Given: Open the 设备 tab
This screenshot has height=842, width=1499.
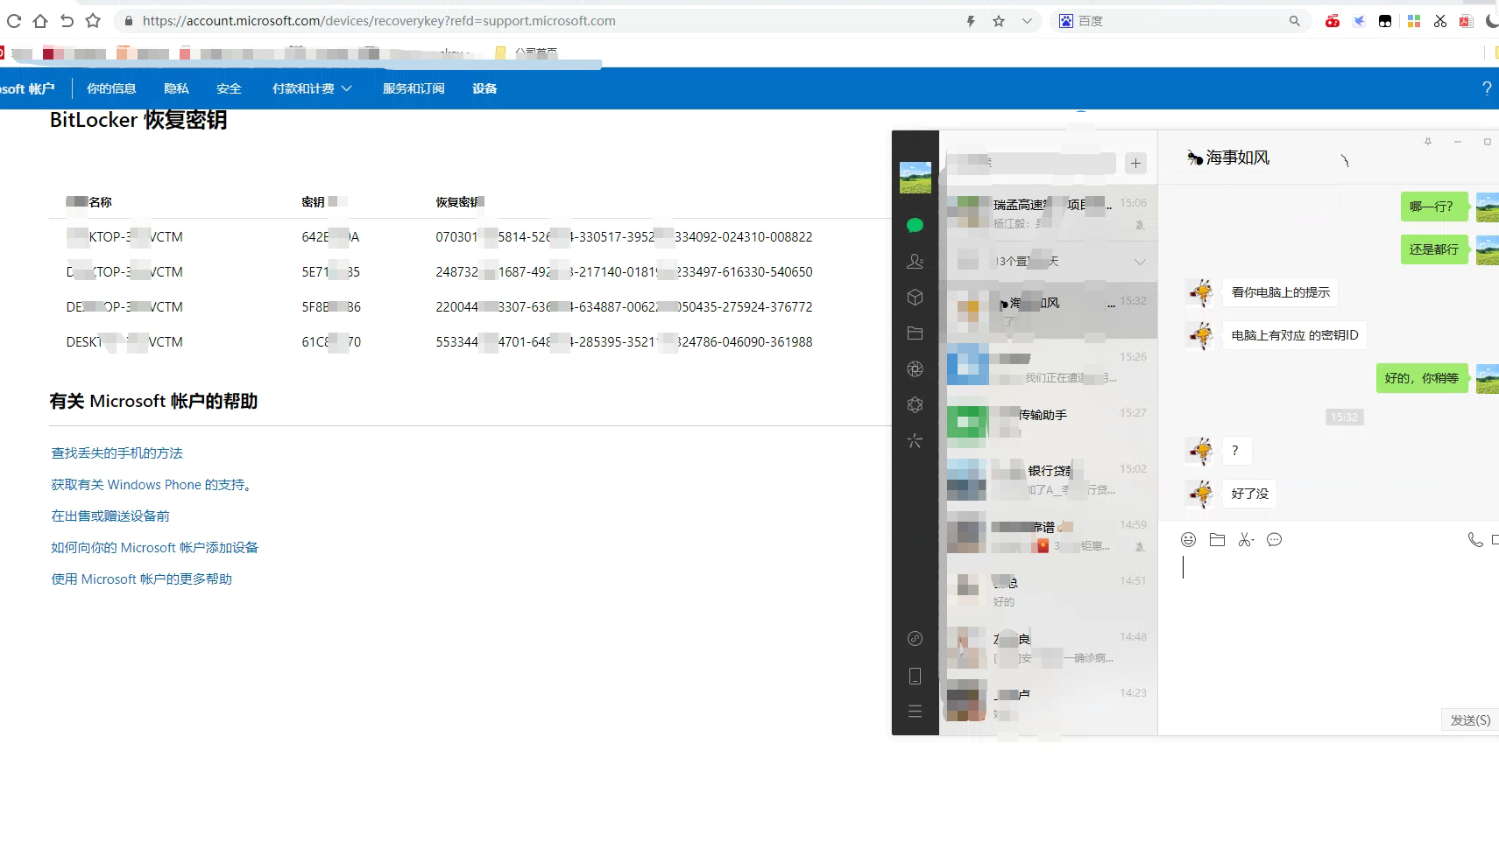Looking at the screenshot, I should point(484,88).
